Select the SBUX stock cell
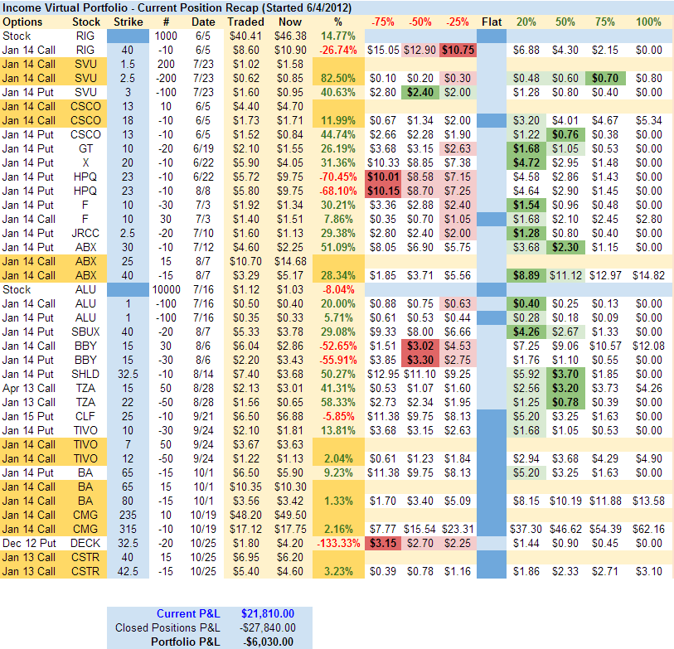Screen dimensions: 674x649 tap(85, 332)
